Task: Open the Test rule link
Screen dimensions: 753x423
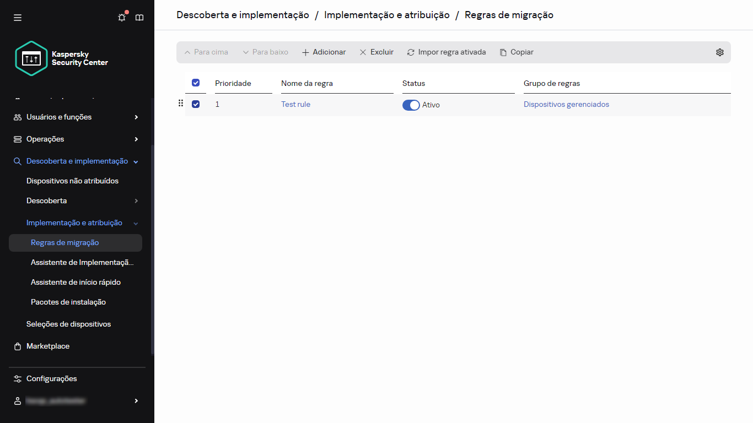Action: pyautogui.click(x=295, y=104)
